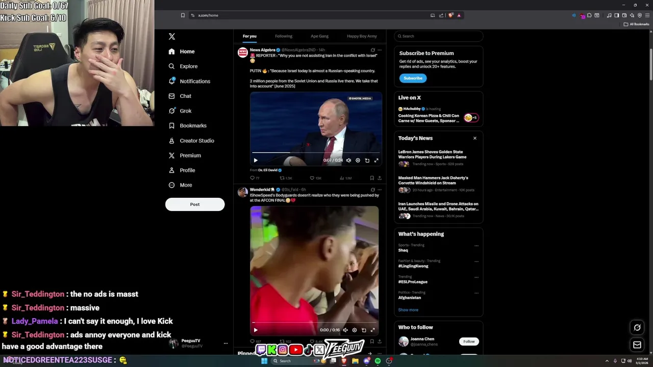Open Bookmarks in the sidebar
653x367 pixels.
pos(187,125)
